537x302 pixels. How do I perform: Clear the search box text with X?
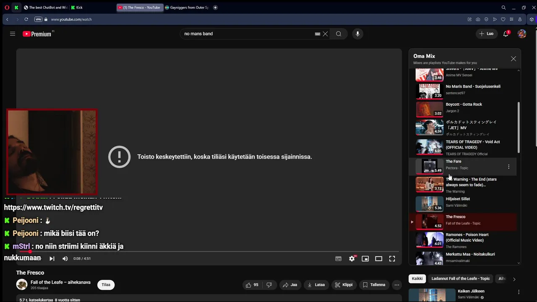click(x=325, y=34)
